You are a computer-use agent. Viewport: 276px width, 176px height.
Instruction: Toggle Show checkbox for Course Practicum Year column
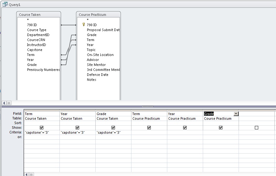click(x=185, y=127)
